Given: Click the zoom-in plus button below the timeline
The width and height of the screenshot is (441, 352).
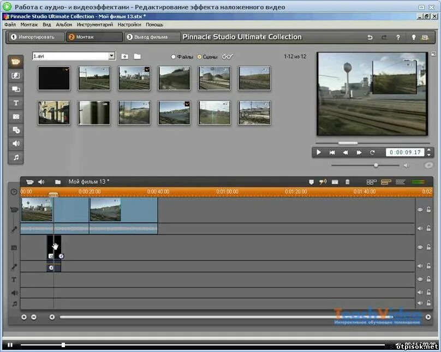Looking at the screenshot, I should (x=24, y=317).
